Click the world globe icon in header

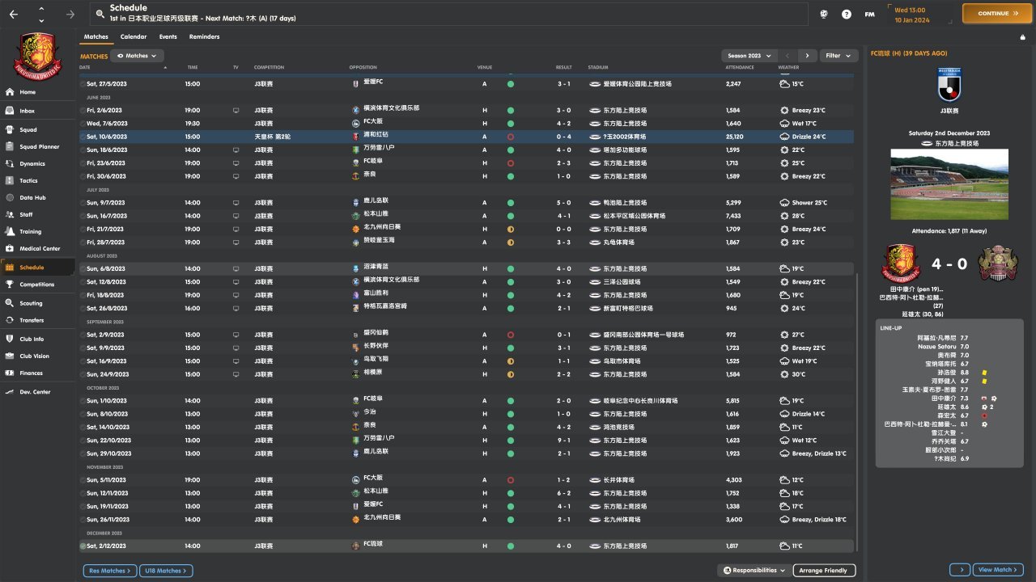click(824, 14)
